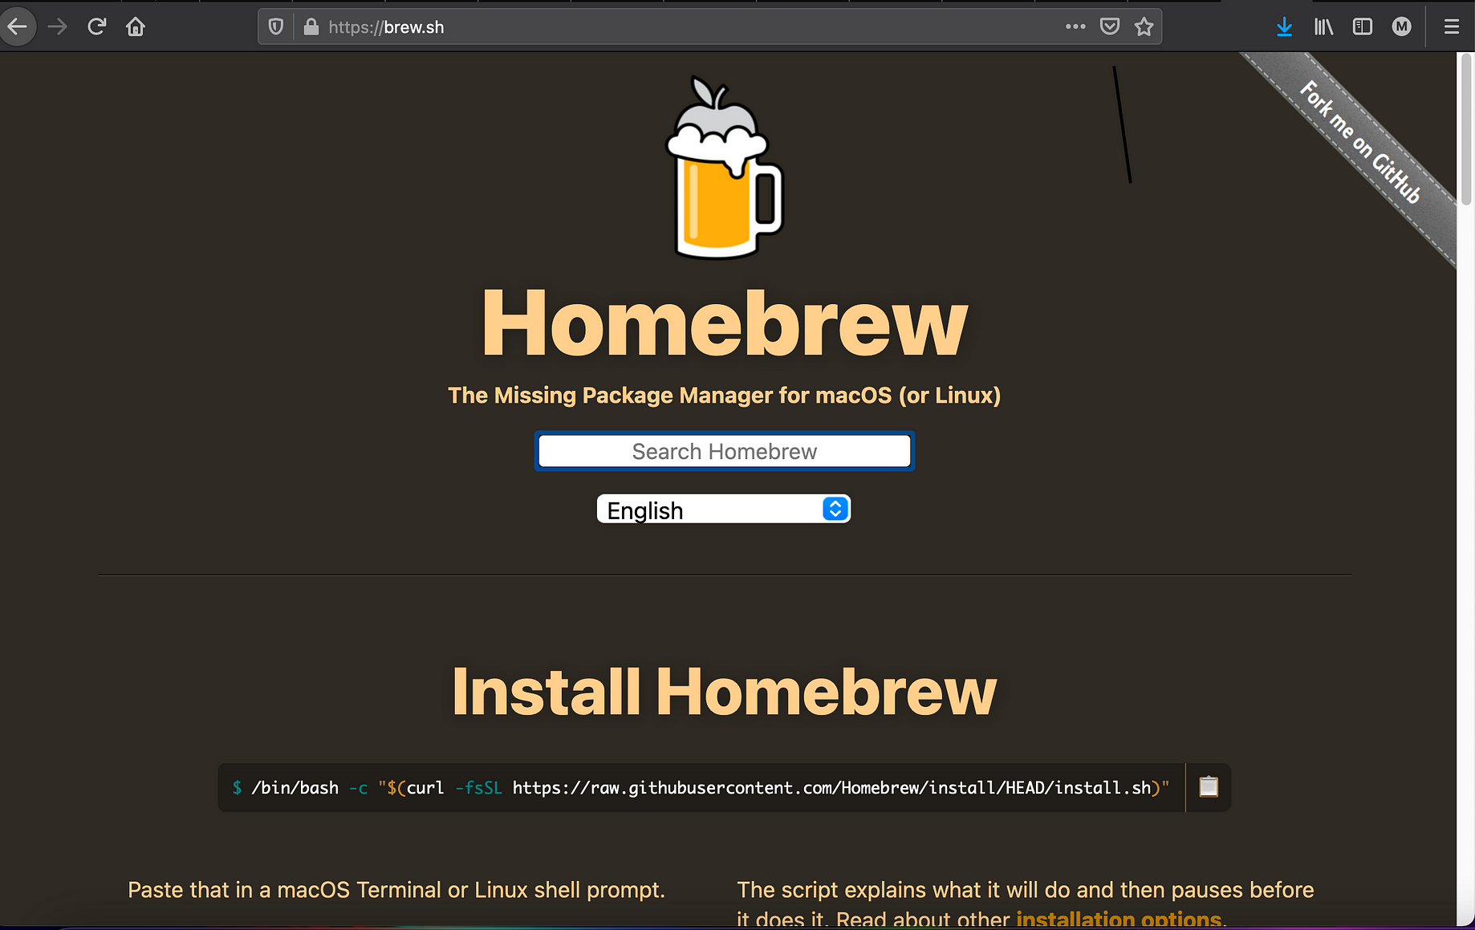Click 'Paste that in a macOS Terminal' text
The image size is (1475, 930).
click(396, 890)
